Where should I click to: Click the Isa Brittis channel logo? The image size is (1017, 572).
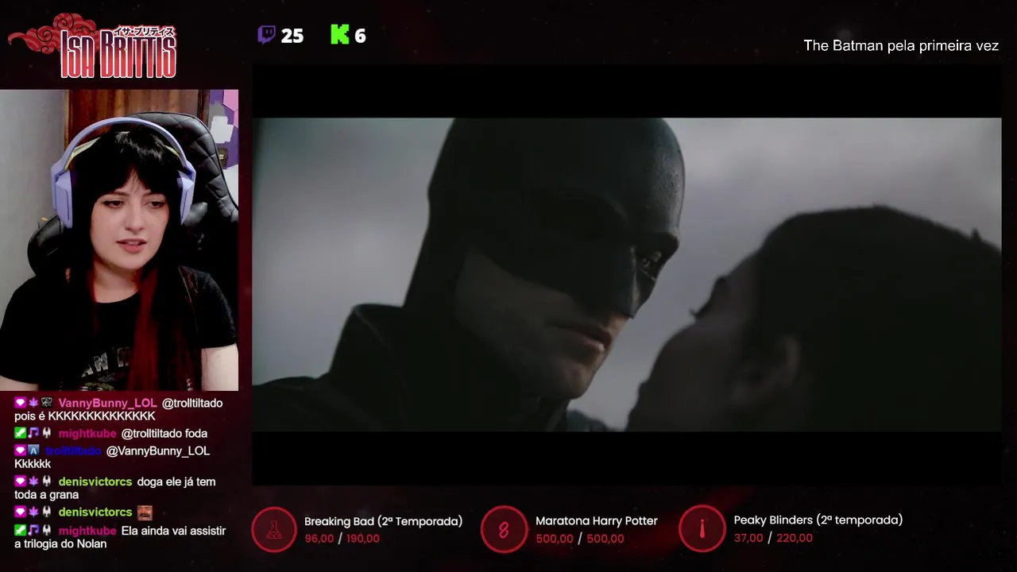(x=92, y=47)
